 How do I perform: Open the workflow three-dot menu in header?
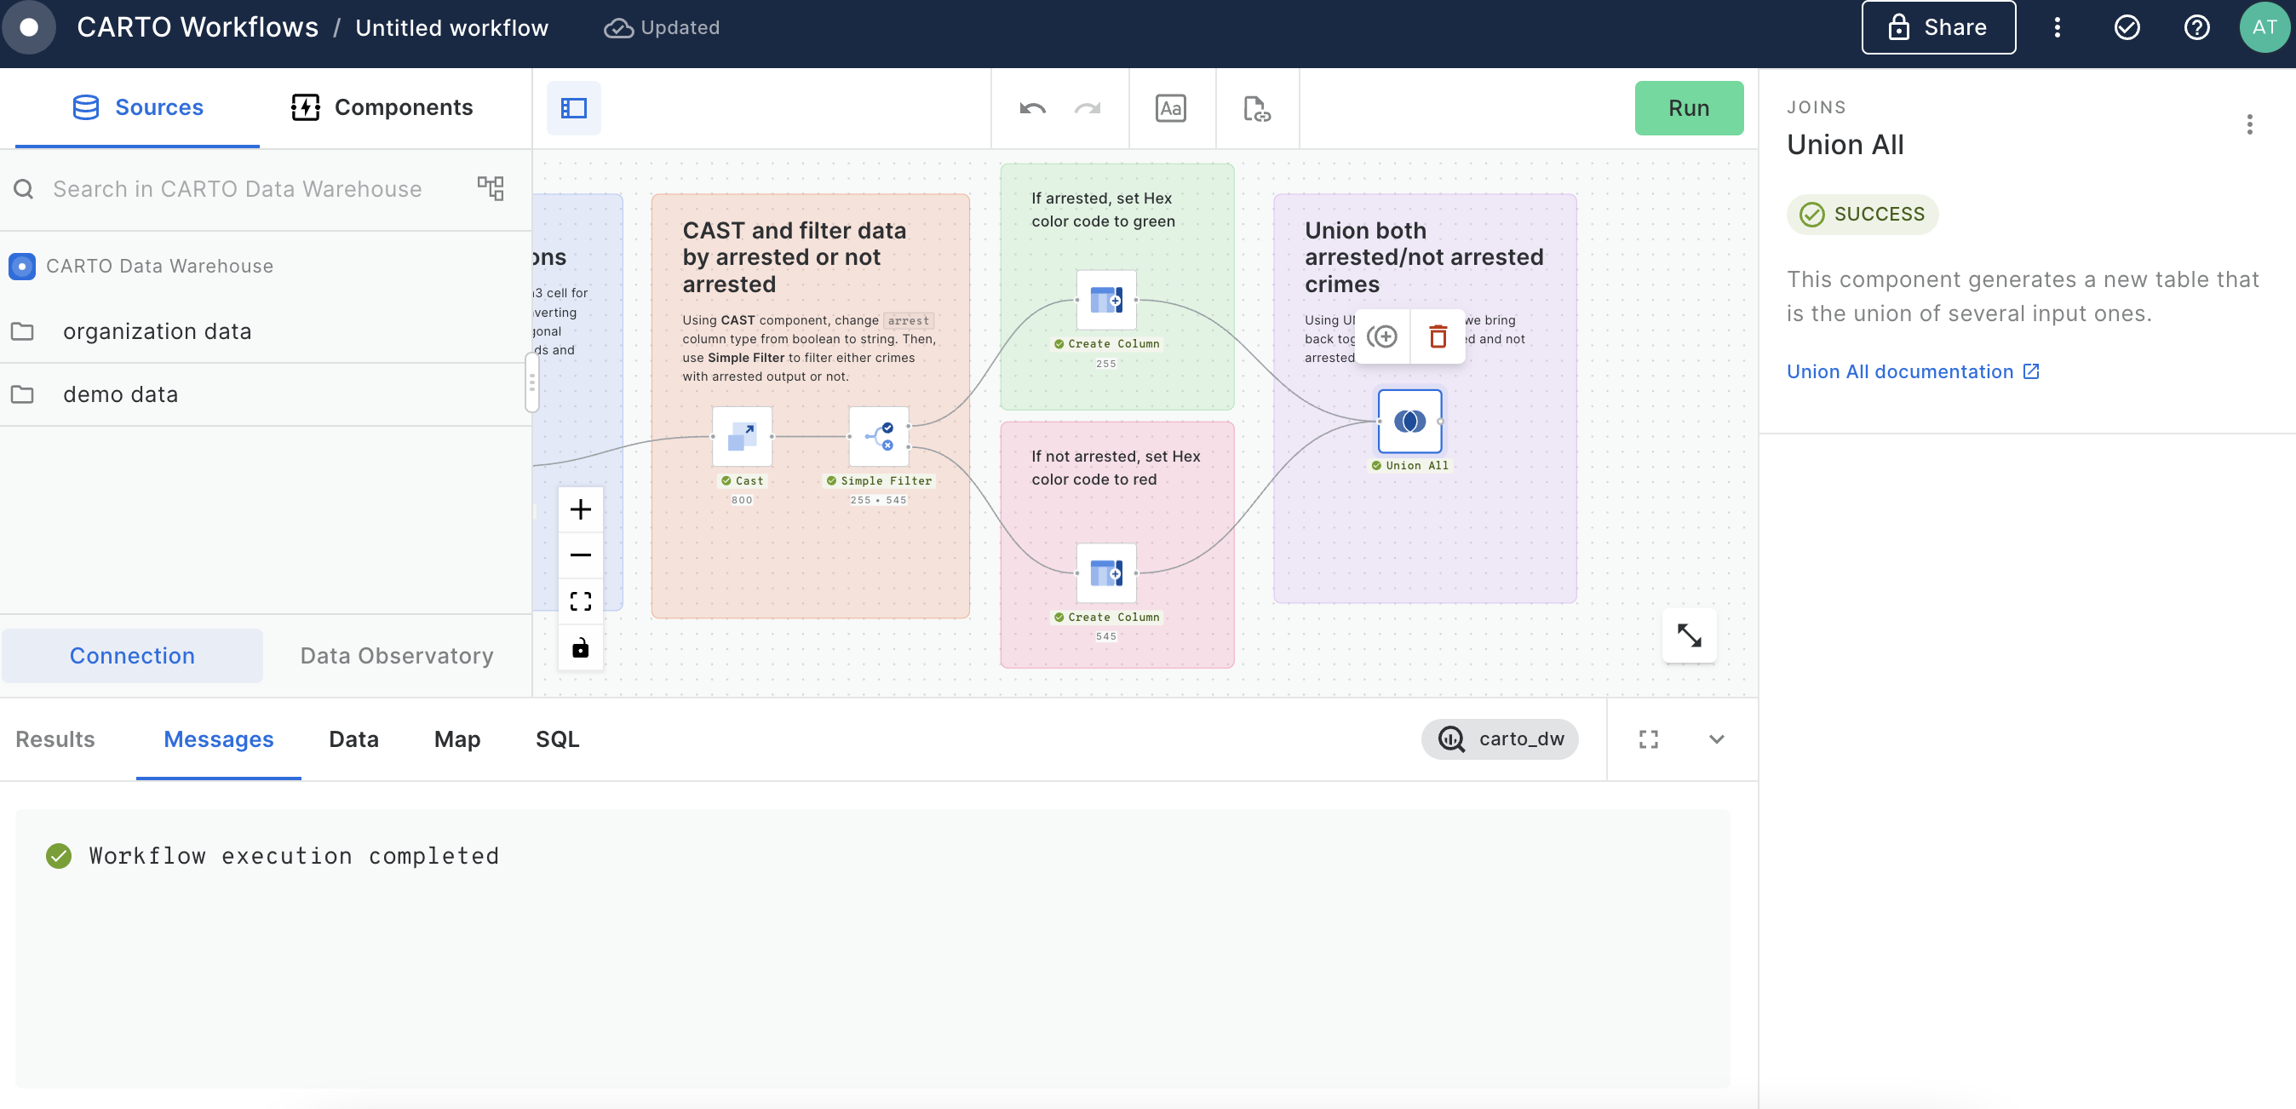2058,27
